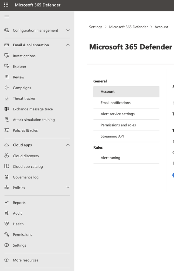Collapse the Email & collaboration section

click(x=68, y=45)
